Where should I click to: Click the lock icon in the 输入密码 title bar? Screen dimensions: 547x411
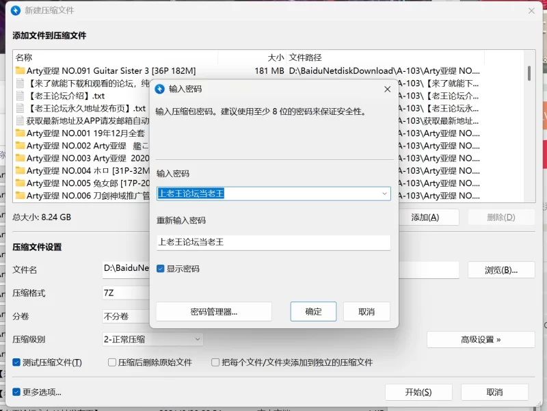coord(161,89)
